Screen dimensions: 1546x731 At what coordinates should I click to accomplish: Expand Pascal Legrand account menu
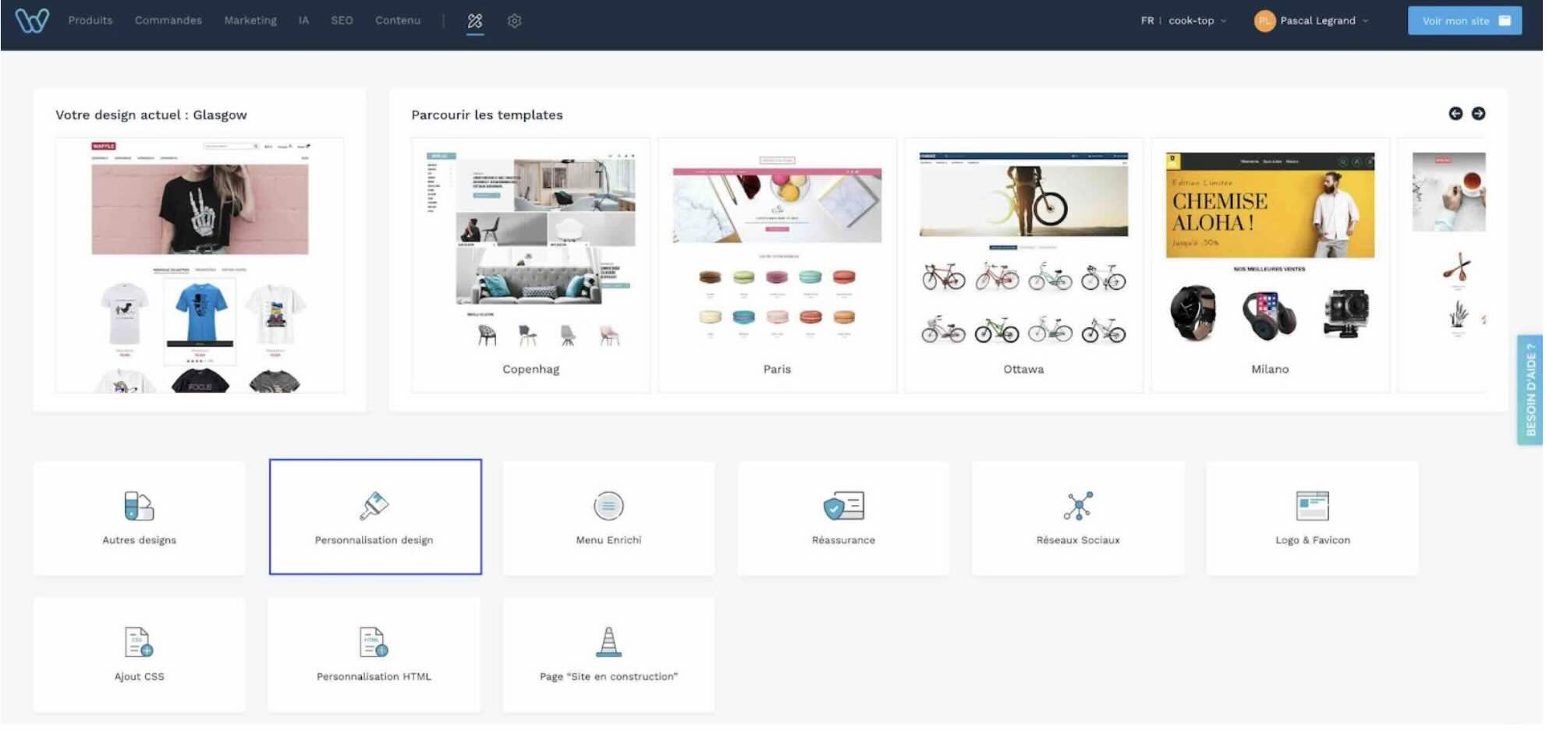[x=1312, y=21]
